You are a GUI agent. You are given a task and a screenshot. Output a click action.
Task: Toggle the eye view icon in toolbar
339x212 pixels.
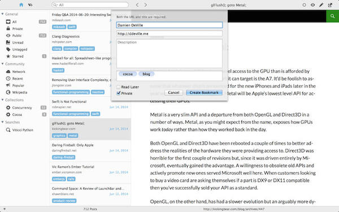coord(312,5)
